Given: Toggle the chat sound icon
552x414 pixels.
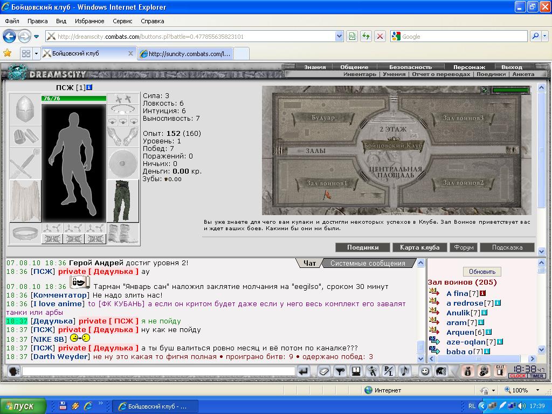Looking at the screenshot, I should pyautogui.click(x=404, y=371).
